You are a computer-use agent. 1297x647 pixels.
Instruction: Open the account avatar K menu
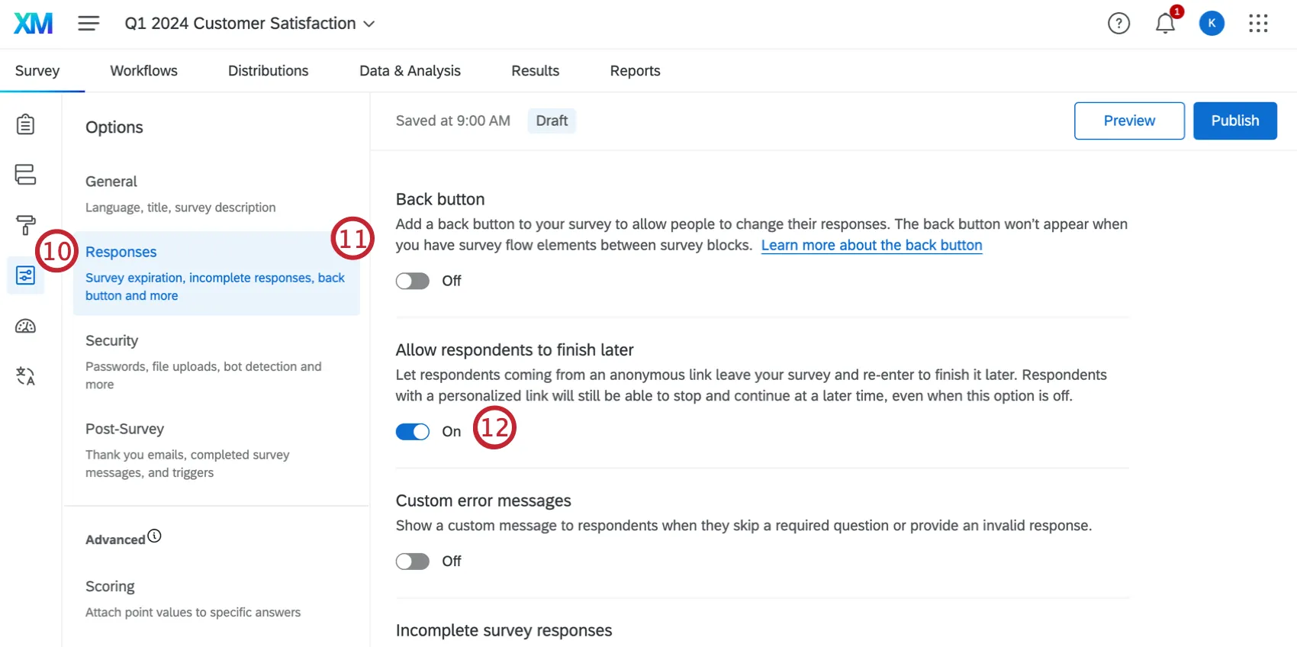pyautogui.click(x=1212, y=24)
